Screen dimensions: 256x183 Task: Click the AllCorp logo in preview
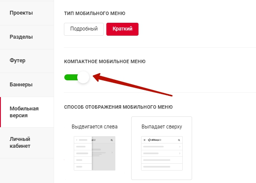154,140
